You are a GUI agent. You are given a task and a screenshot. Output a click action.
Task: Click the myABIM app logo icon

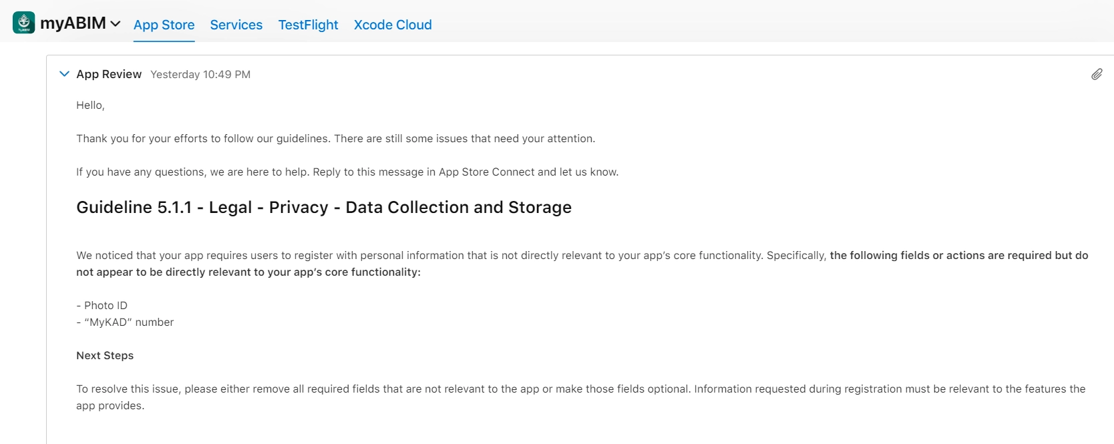[x=24, y=23]
